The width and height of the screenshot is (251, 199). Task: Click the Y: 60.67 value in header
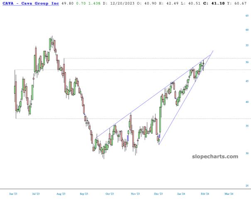(x=240, y=4)
